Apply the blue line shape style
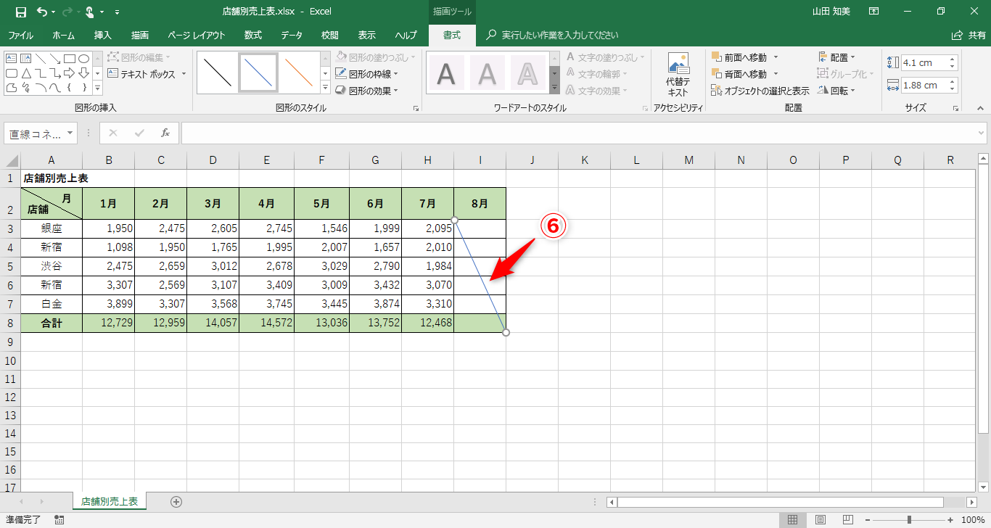This screenshot has width=991, height=528. point(258,73)
